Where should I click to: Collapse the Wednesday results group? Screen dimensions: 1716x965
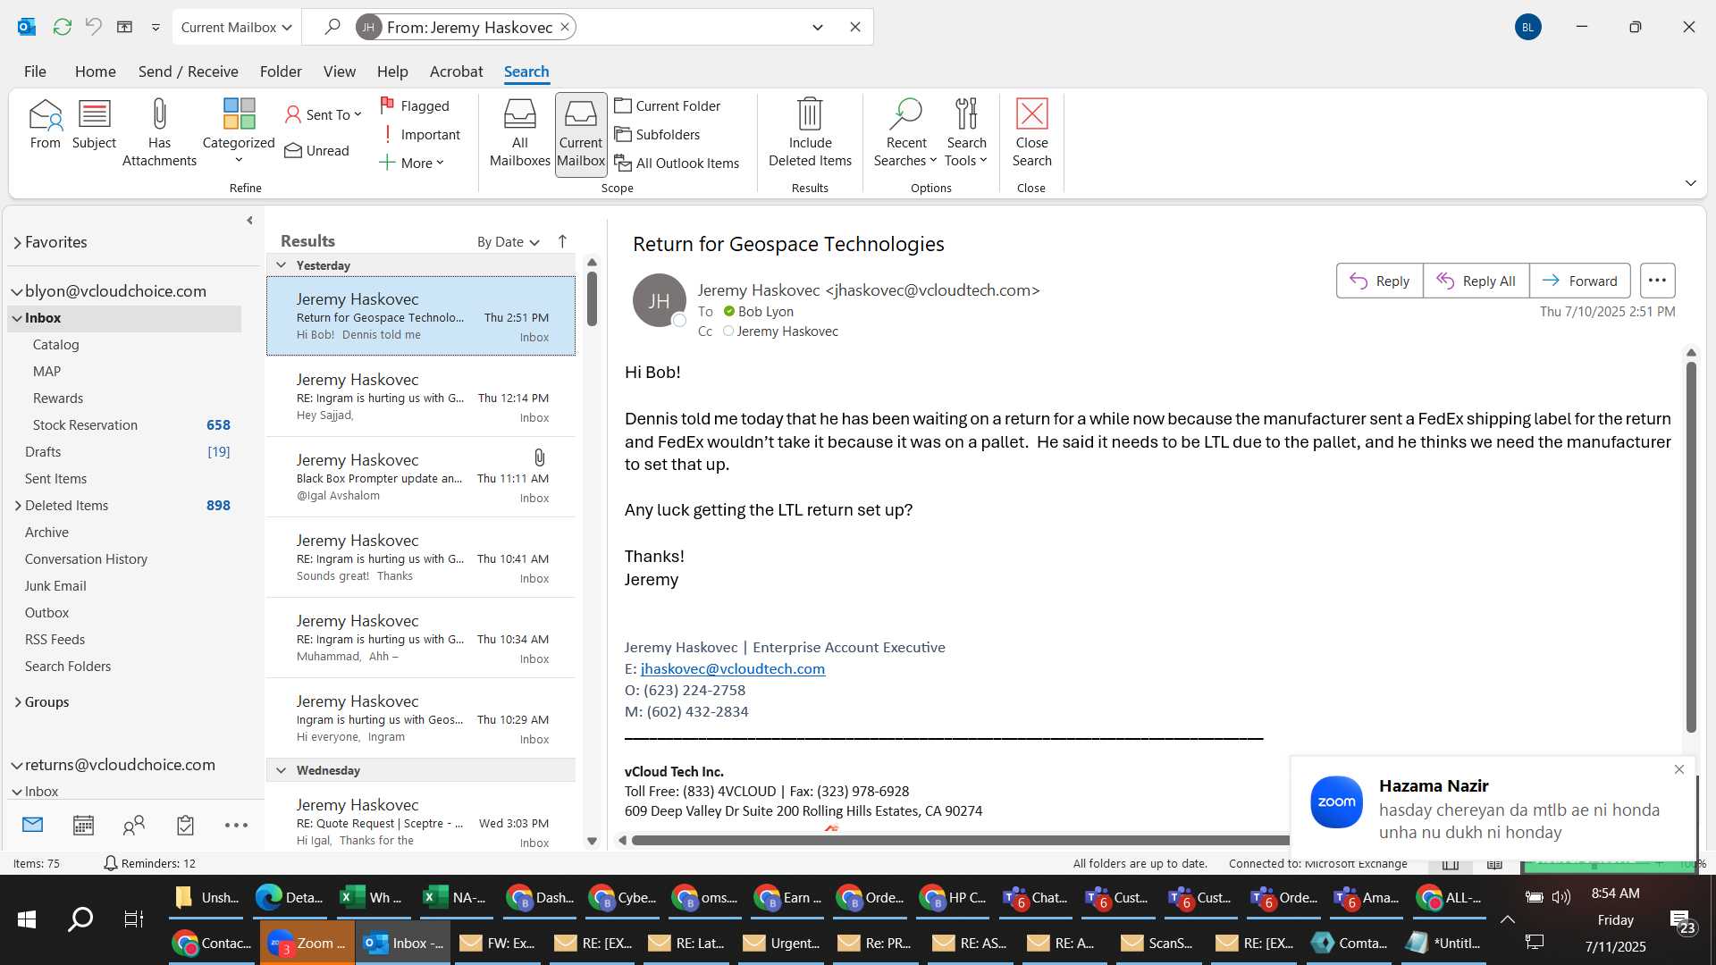pyautogui.click(x=281, y=770)
